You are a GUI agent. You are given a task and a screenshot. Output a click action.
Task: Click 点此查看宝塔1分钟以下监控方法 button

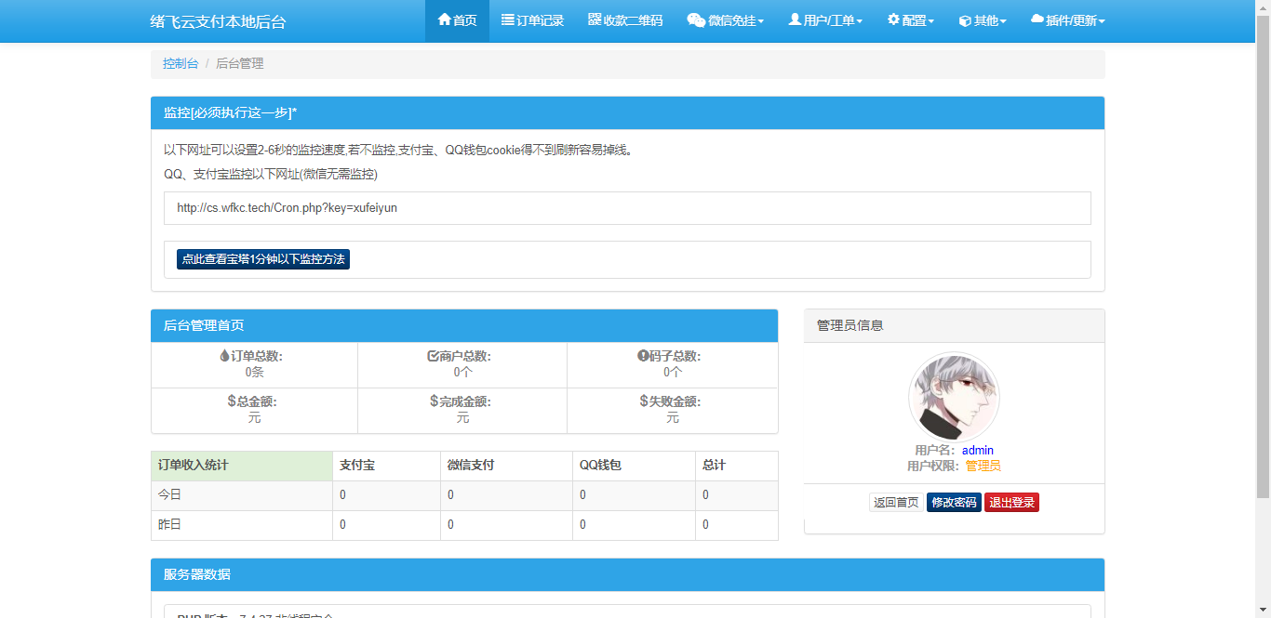(x=263, y=259)
